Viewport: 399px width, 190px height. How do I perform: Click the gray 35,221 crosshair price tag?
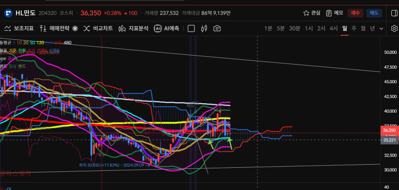(389, 140)
